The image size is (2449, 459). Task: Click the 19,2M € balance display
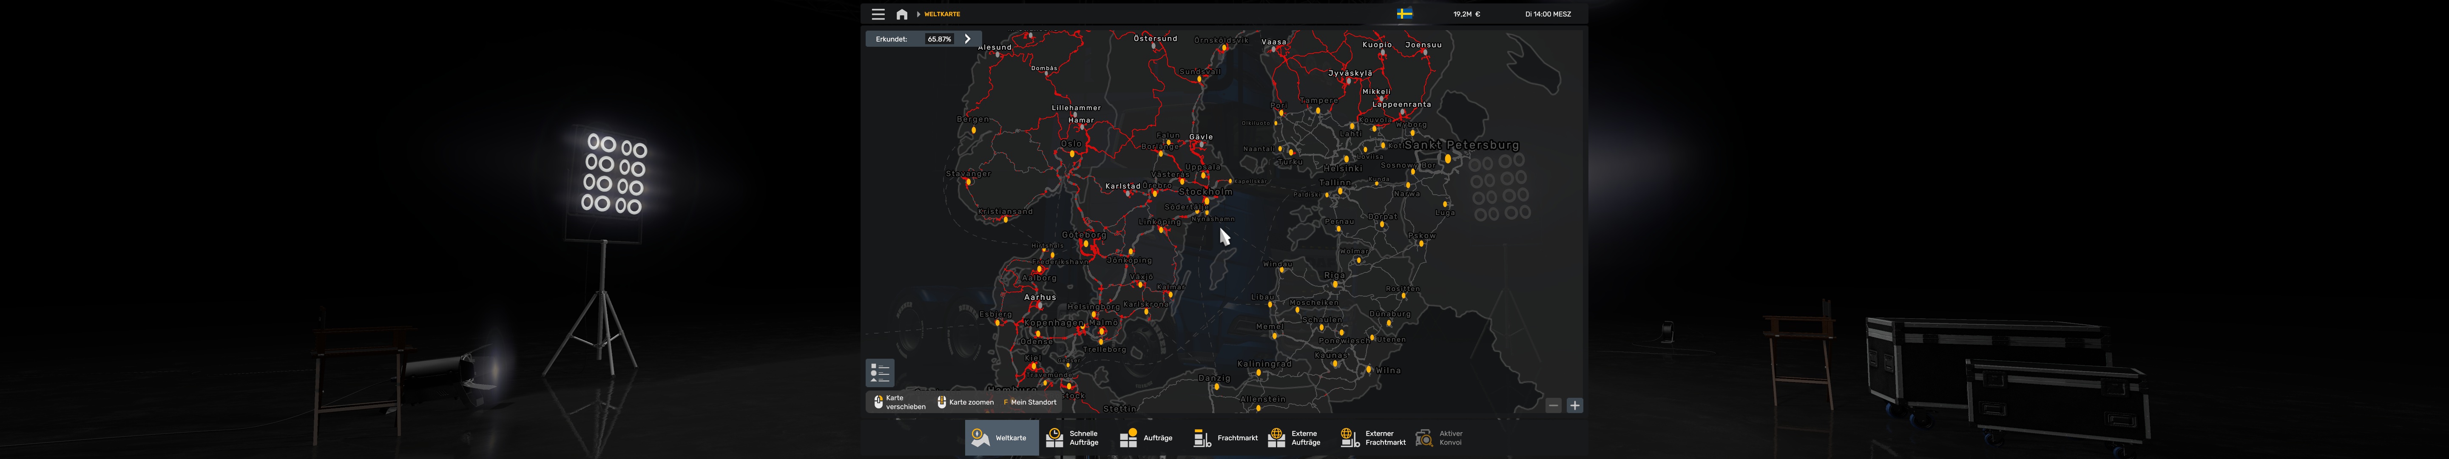[1466, 14]
